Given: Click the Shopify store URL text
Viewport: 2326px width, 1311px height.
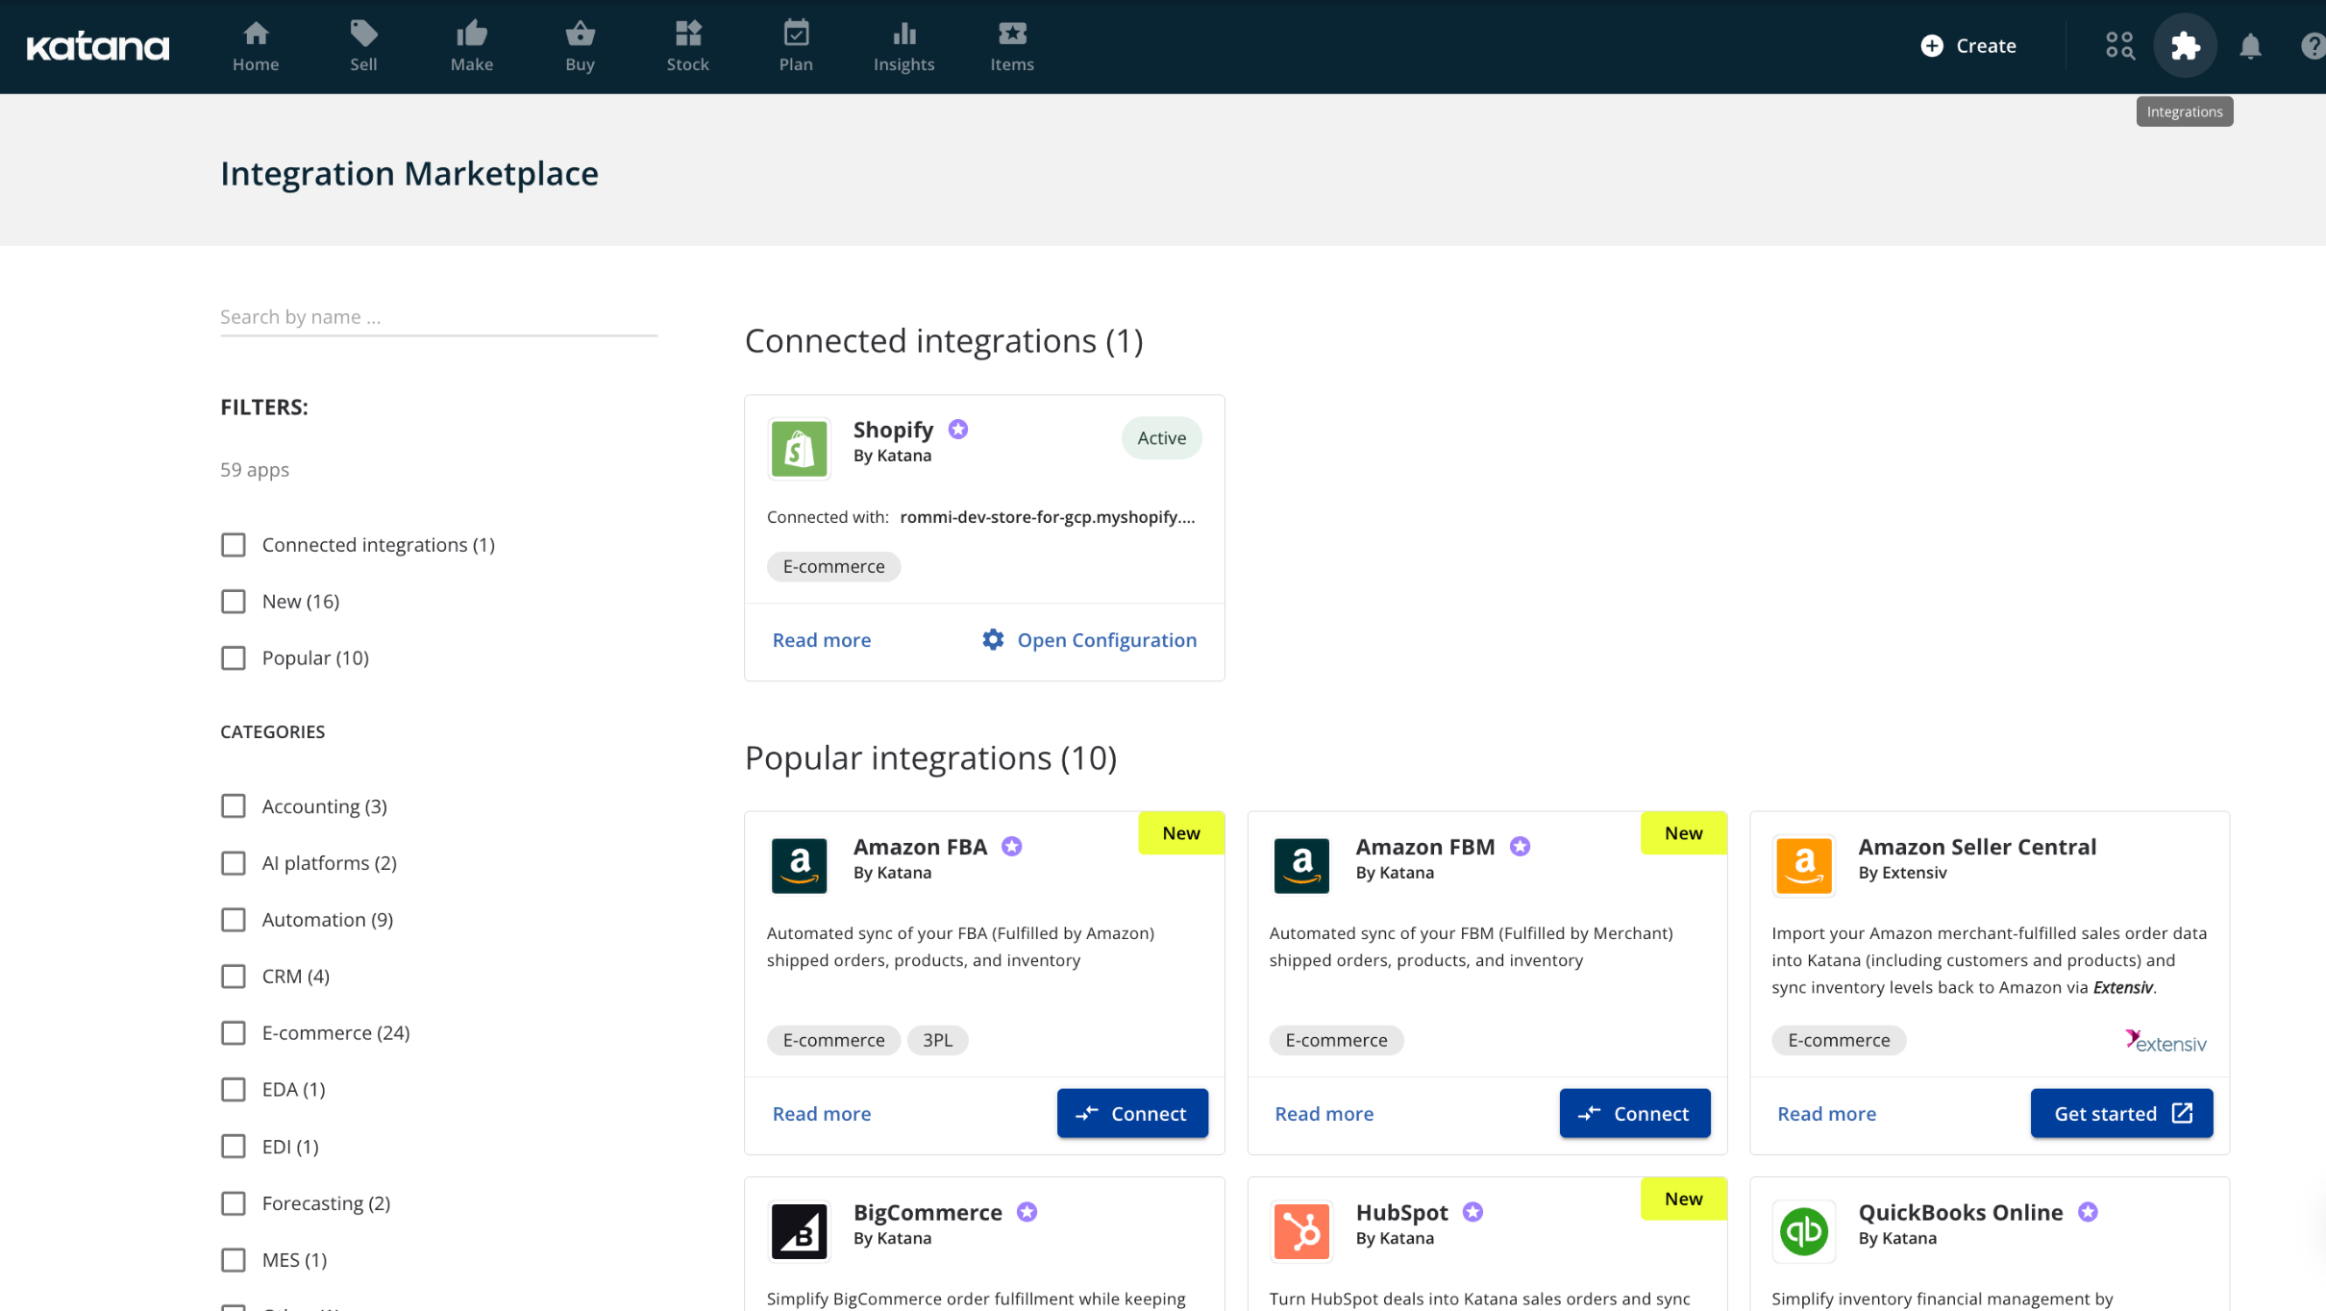Looking at the screenshot, I should (1048, 517).
